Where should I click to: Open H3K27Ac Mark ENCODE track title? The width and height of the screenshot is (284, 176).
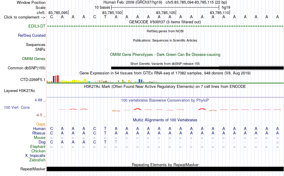(165, 87)
